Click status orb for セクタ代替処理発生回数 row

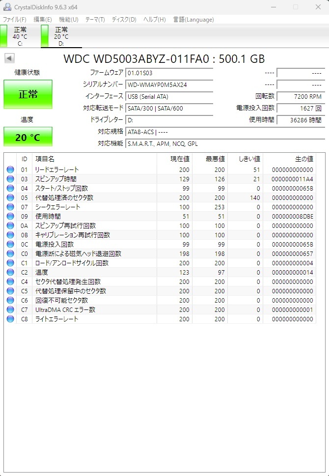10,281
